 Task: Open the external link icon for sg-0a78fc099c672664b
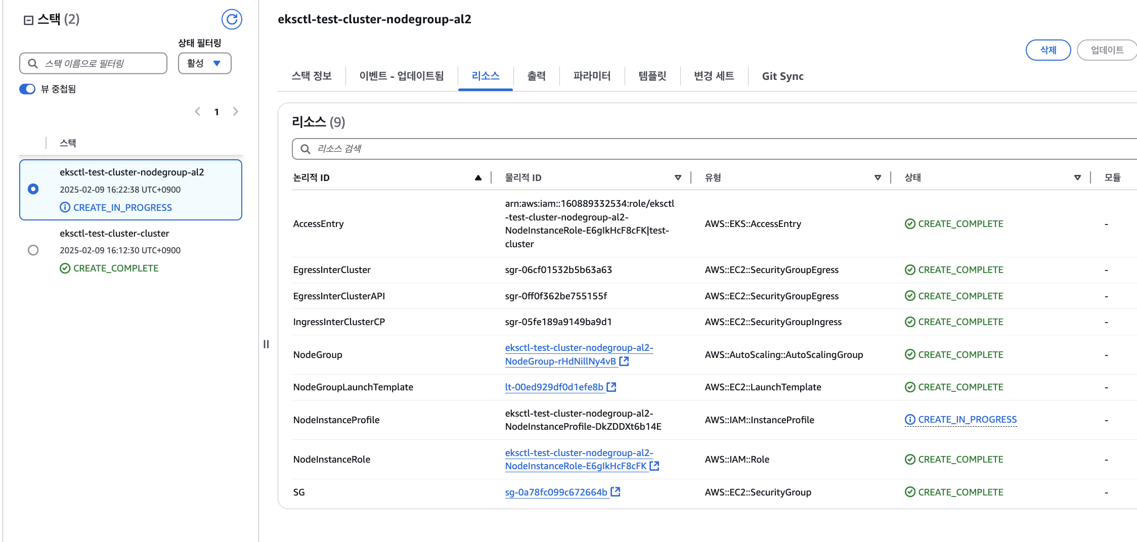click(616, 492)
